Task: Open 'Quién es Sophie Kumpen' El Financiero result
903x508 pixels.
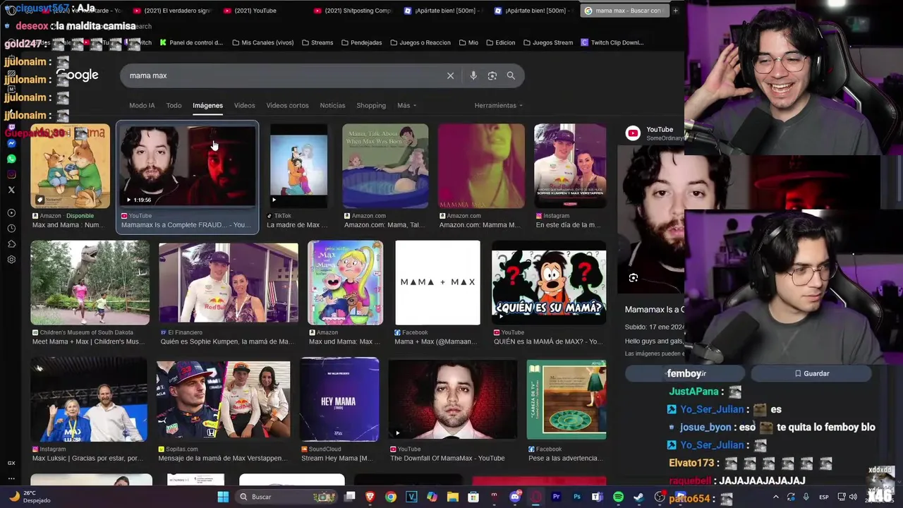Action: 229,283
